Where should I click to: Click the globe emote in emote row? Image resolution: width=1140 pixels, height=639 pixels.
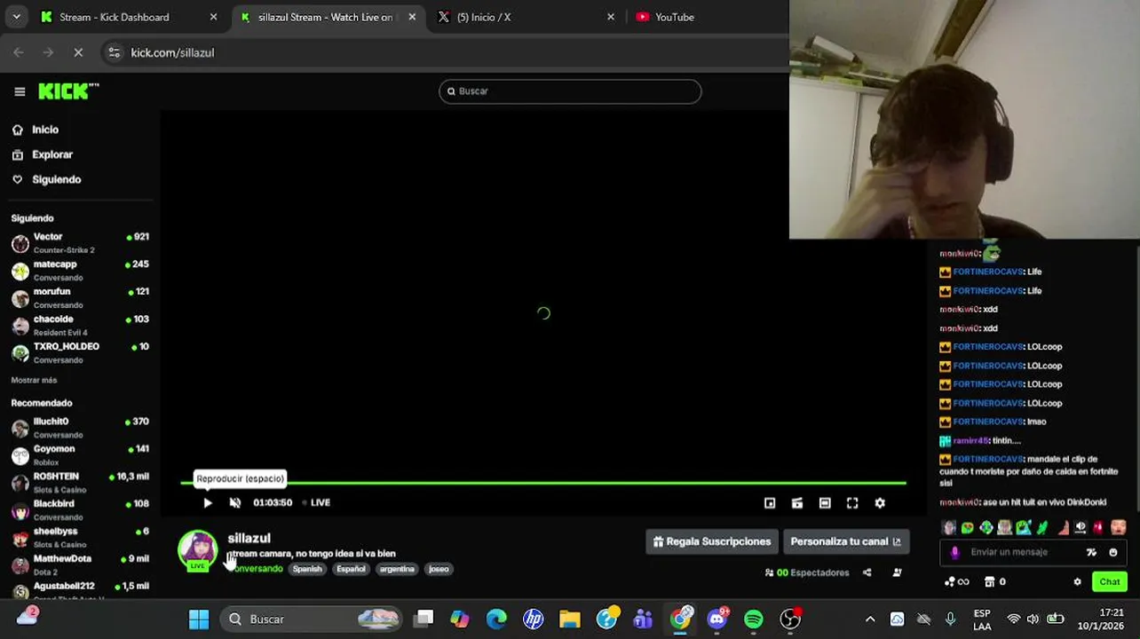tap(986, 527)
